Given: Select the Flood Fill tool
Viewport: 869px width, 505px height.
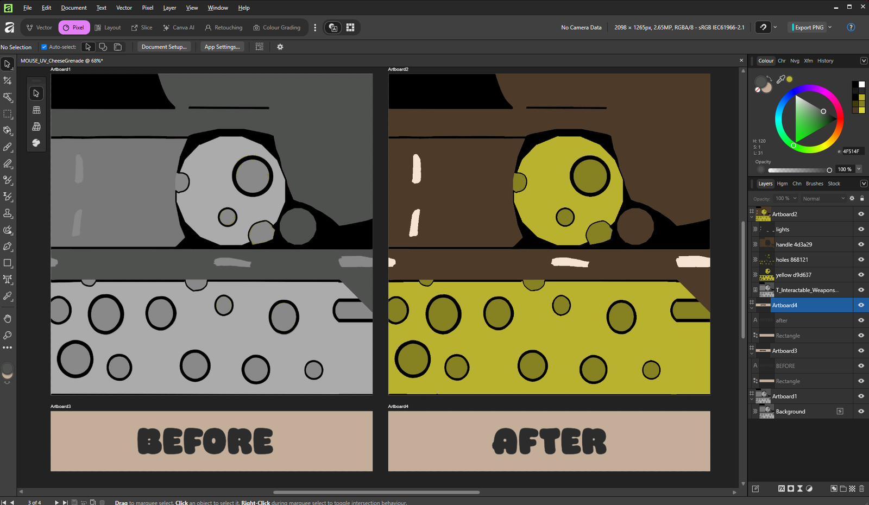Looking at the screenshot, I should (8, 130).
